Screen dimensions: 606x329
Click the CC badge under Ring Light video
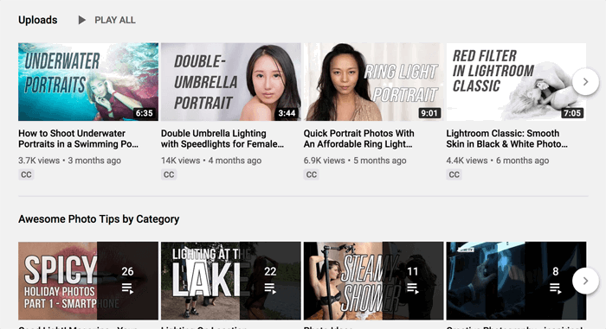[x=312, y=174]
